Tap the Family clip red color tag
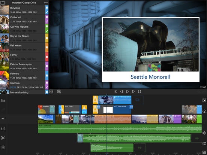This screenshot has width=207, height=155. click(x=47, y=57)
